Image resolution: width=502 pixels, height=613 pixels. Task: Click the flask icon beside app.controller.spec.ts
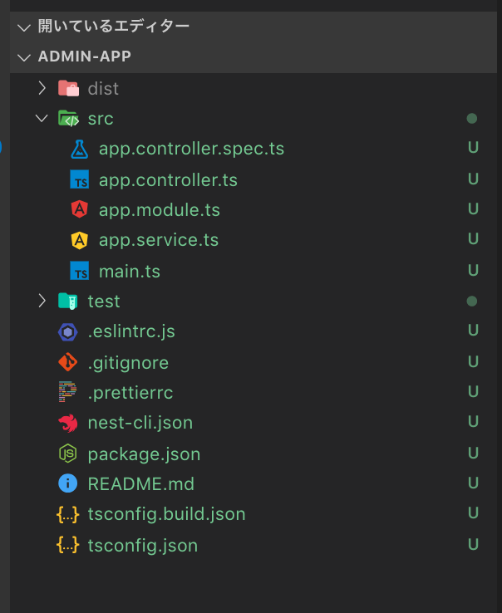click(80, 150)
